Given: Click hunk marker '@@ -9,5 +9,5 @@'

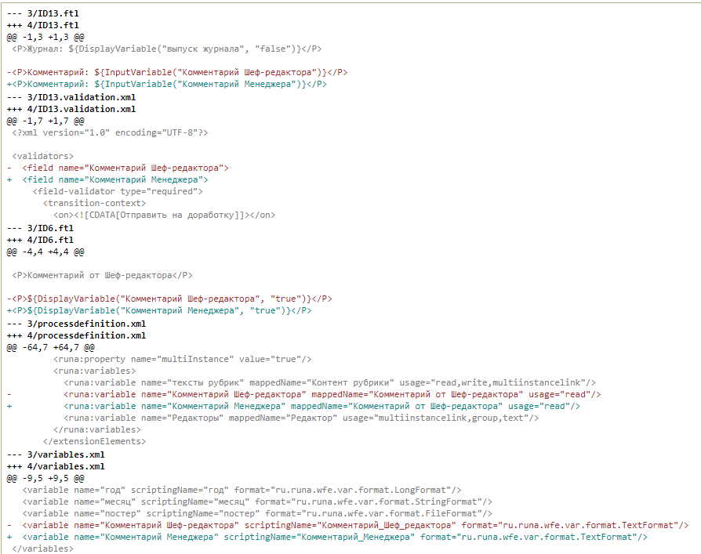Looking at the screenshot, I should [45, 479].
